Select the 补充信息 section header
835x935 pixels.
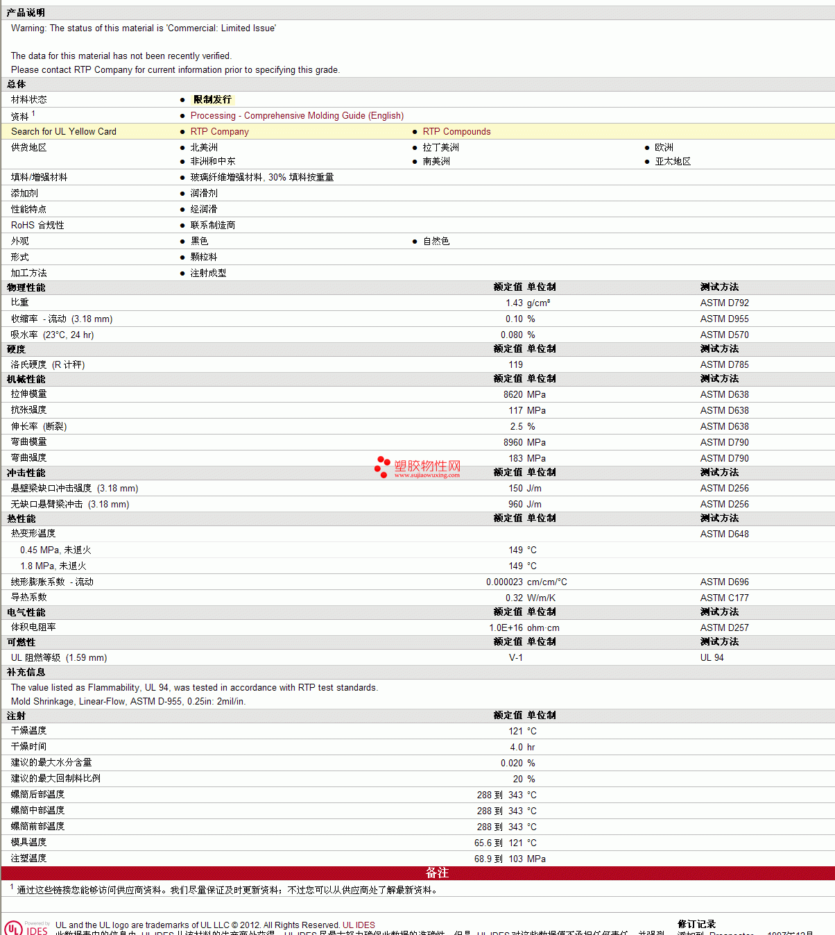click(x=26, y=673)
